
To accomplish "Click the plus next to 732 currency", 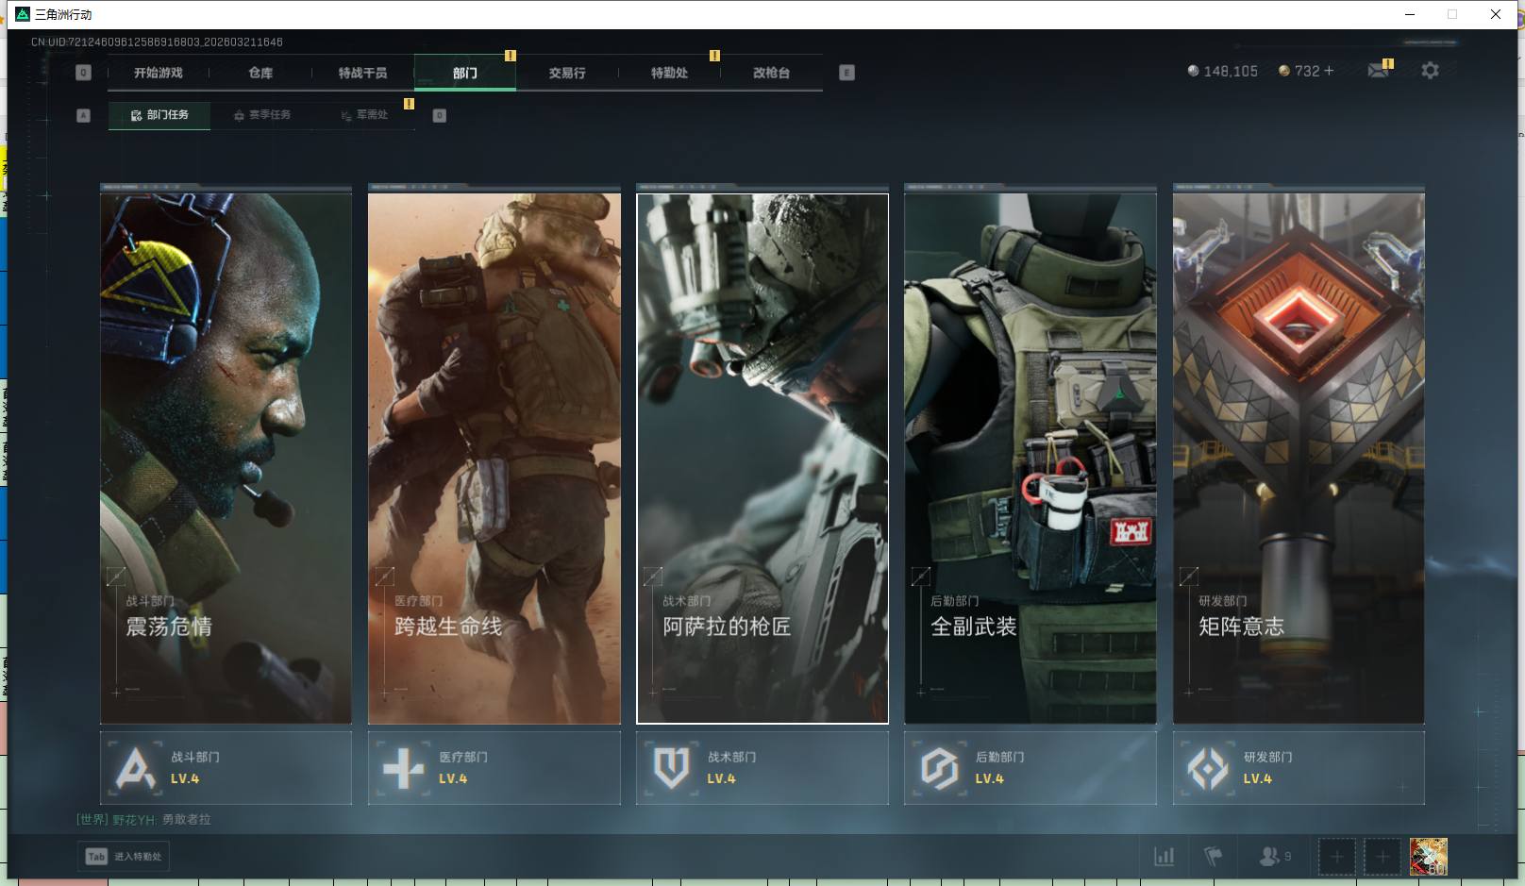I will pyautogui.click(x=1330, y=71).
